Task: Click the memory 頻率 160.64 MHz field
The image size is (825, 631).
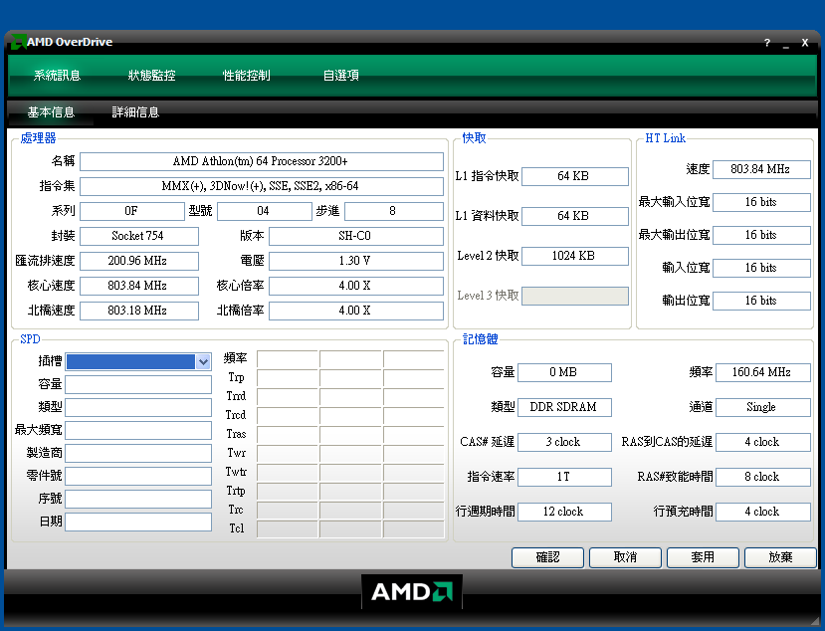Action: [x=763, y=372]
